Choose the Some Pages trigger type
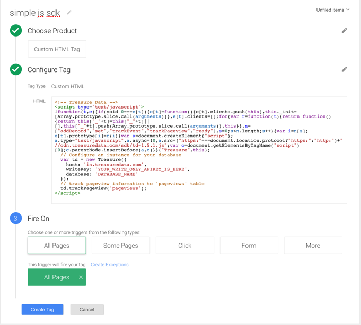The height and width of the screenshot is (325, 361). coord(121,246)
